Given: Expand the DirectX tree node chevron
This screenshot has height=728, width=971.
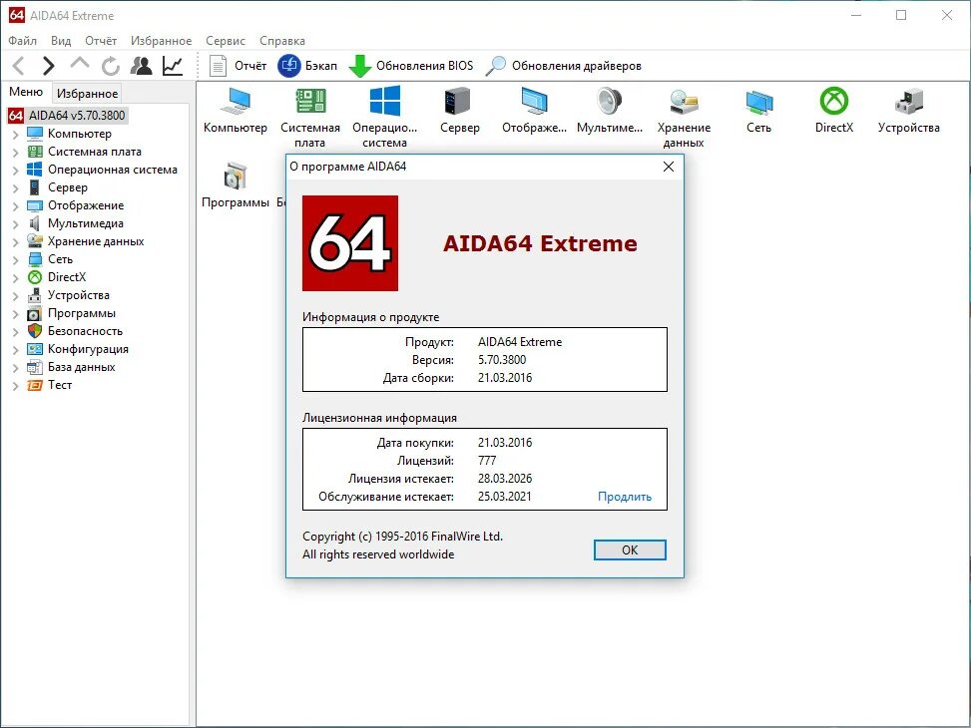Looking at the screenshot, I should point(16,278).
